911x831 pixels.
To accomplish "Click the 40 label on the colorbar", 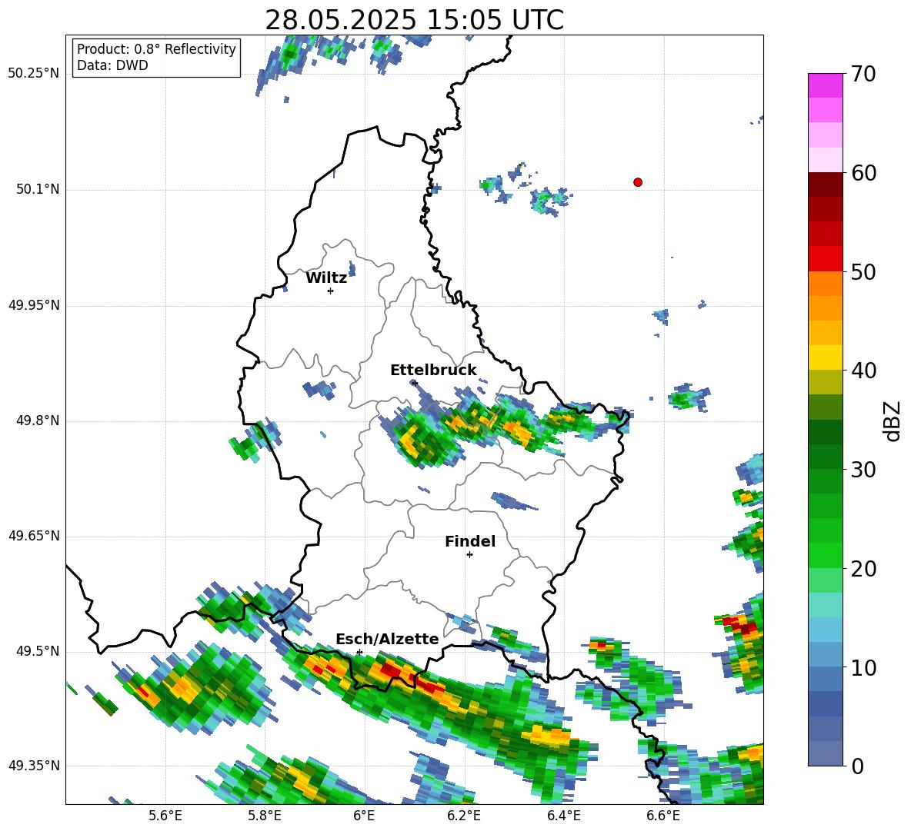I will click(863, 371).
